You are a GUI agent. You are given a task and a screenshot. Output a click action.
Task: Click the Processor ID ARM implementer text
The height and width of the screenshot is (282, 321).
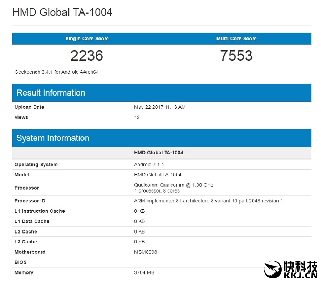[208, 201]
